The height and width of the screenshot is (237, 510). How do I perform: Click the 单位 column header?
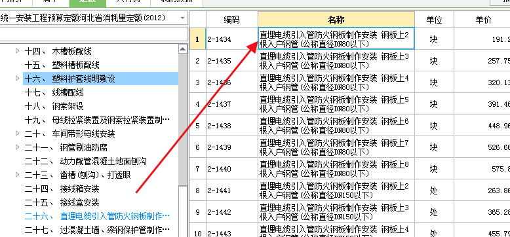(434, 20)
